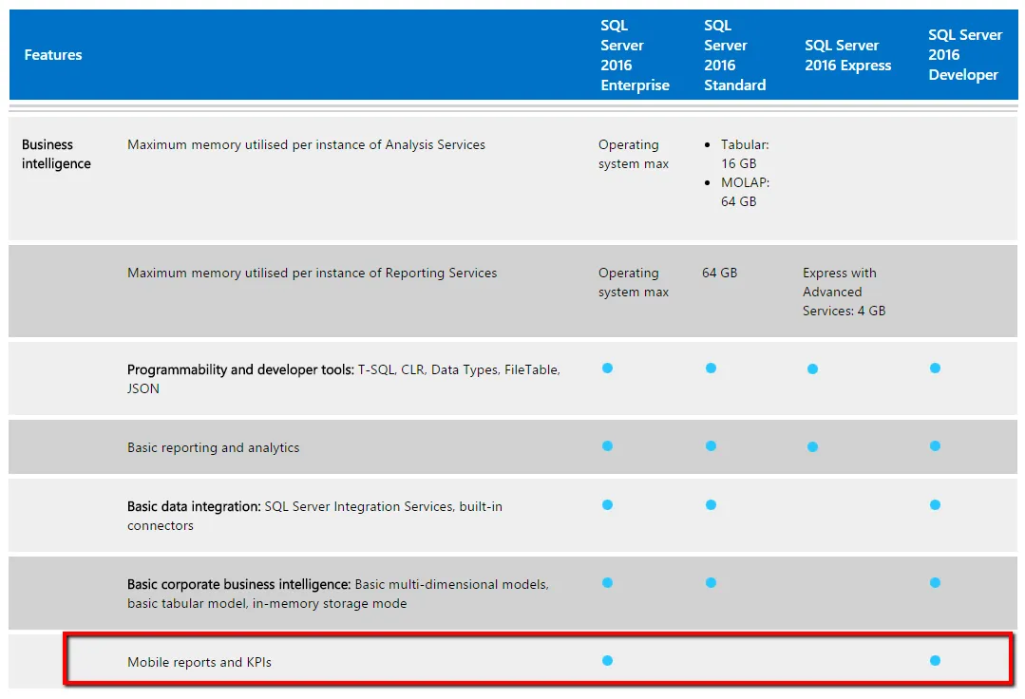Click Enterprise dot for Basic data integration
The image size is (1025, 699).
tap(607, 505)
